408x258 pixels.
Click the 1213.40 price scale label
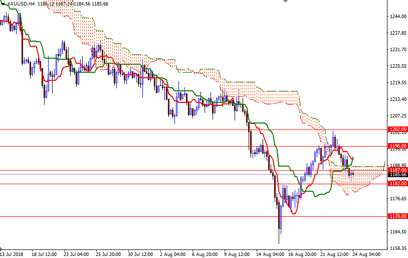(x=397, y=99)
